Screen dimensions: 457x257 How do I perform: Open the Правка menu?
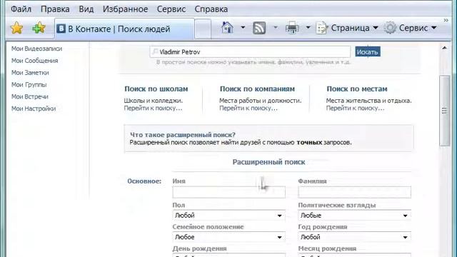(55, 9)
